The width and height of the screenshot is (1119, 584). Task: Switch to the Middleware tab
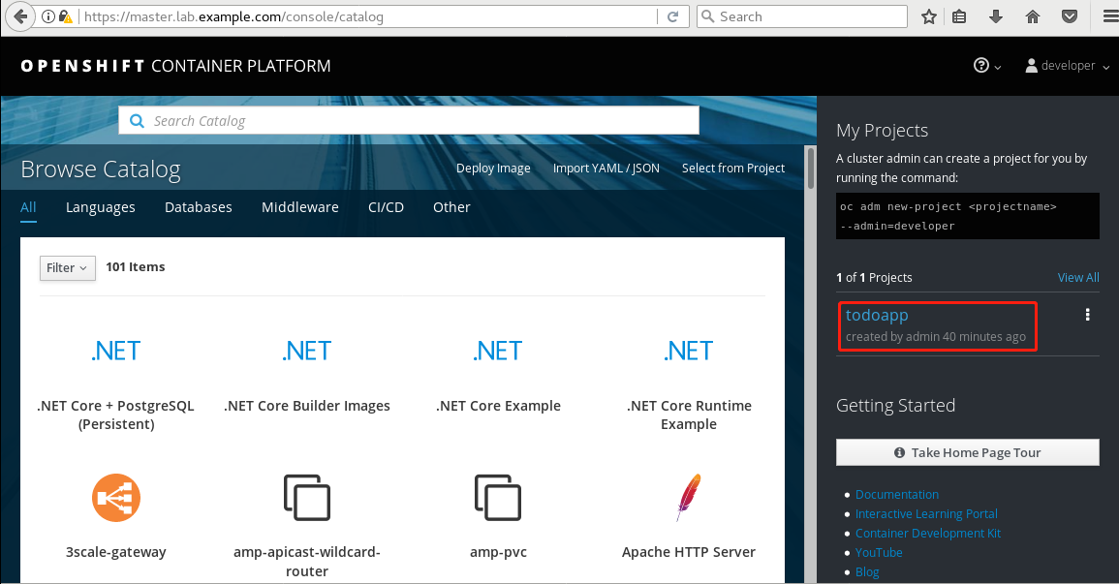pyautogui.click(x=299, y=207)
